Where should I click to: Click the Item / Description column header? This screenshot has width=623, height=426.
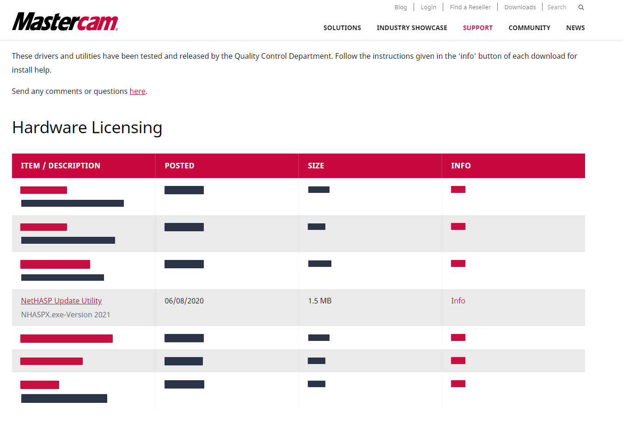point(84,166)
